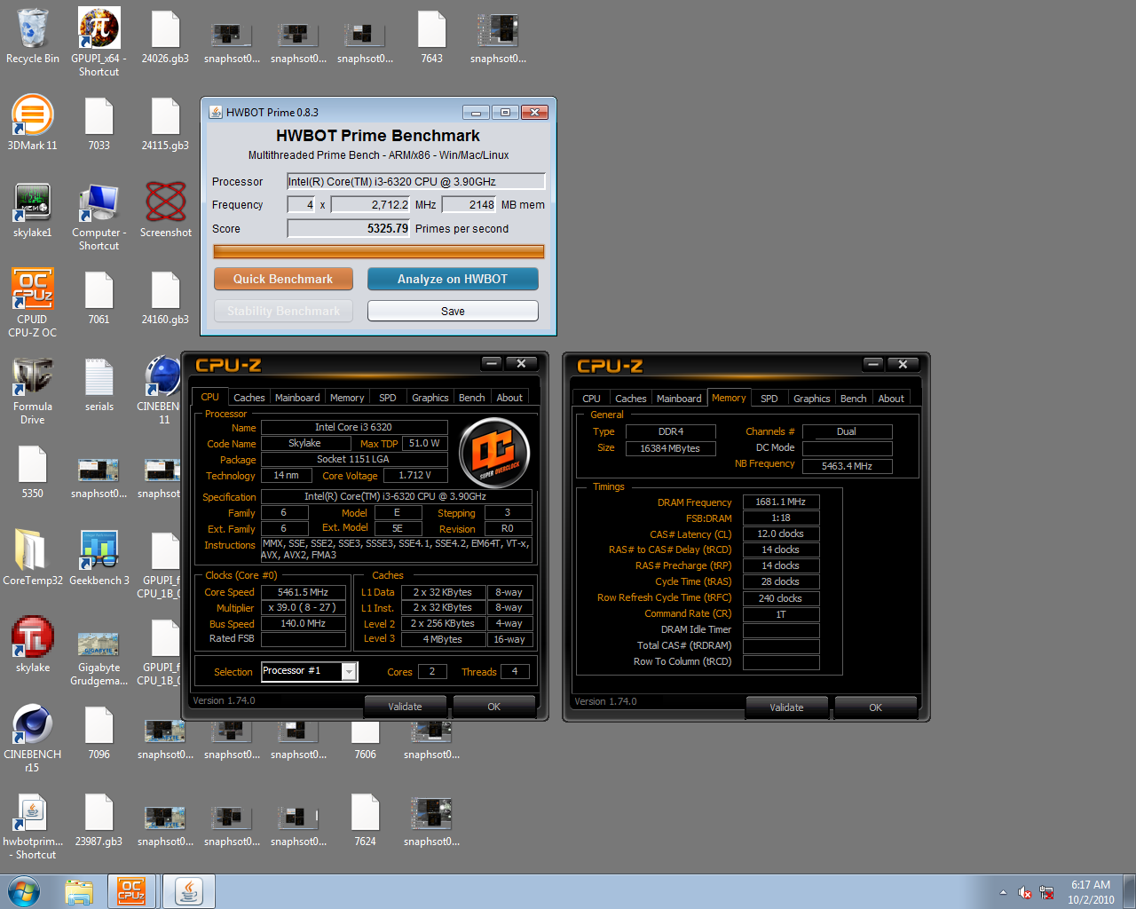Click OK in left CPU-Z window
1136x909 pixels.
point(494,707)
